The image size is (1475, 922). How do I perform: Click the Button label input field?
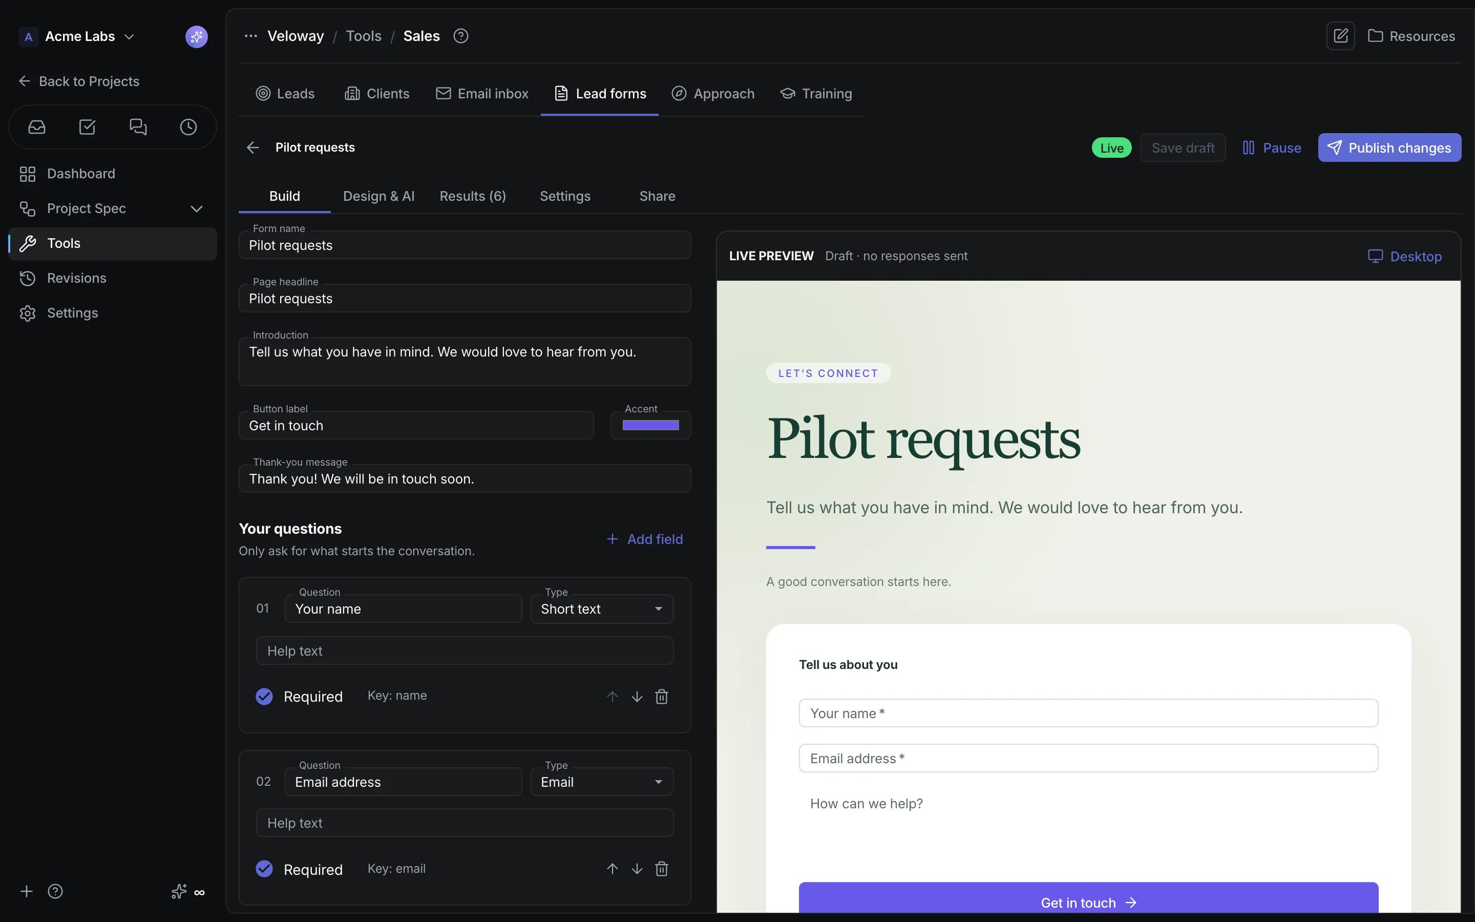click(416, 426)
